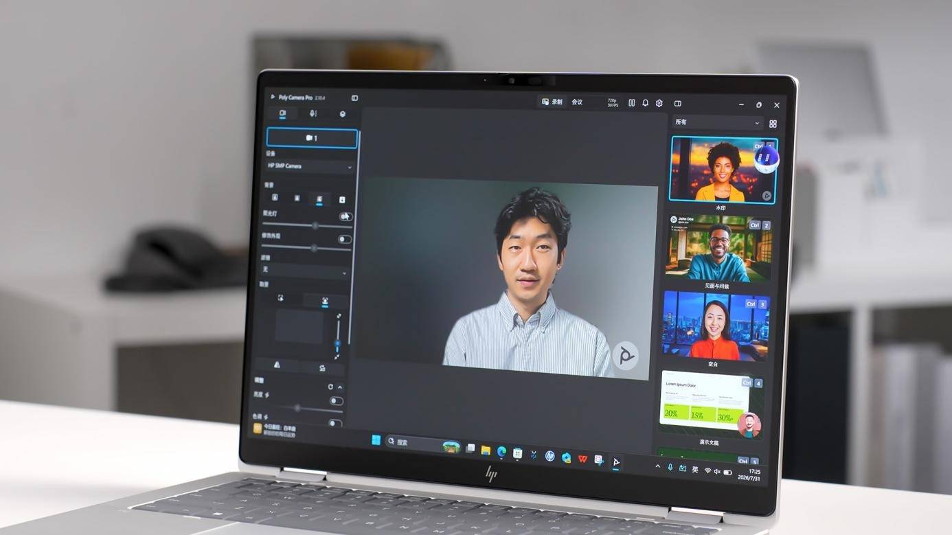
Task: Click the taskbar 搜索 search box
Action: pyautogui.click(x=424, y=444)
